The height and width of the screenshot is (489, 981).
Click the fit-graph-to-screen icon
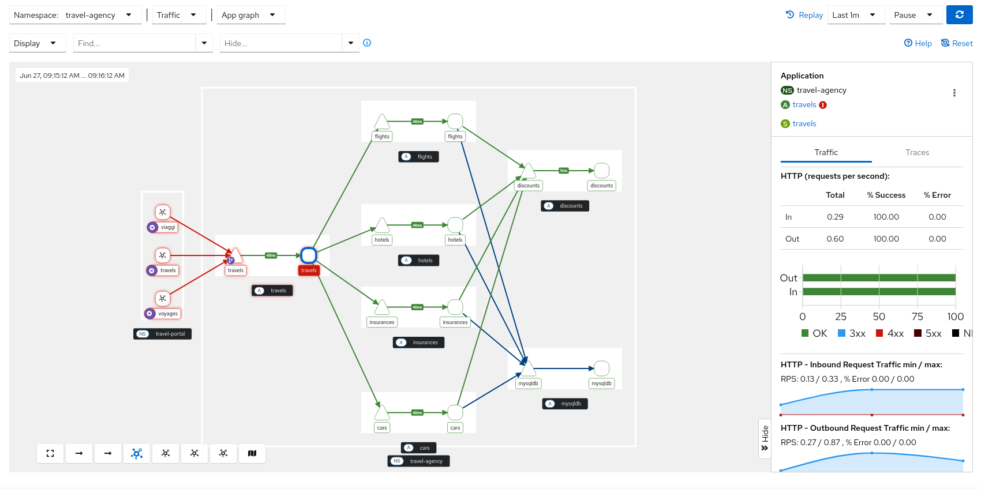pyautogui.click(x=50, y=453)
